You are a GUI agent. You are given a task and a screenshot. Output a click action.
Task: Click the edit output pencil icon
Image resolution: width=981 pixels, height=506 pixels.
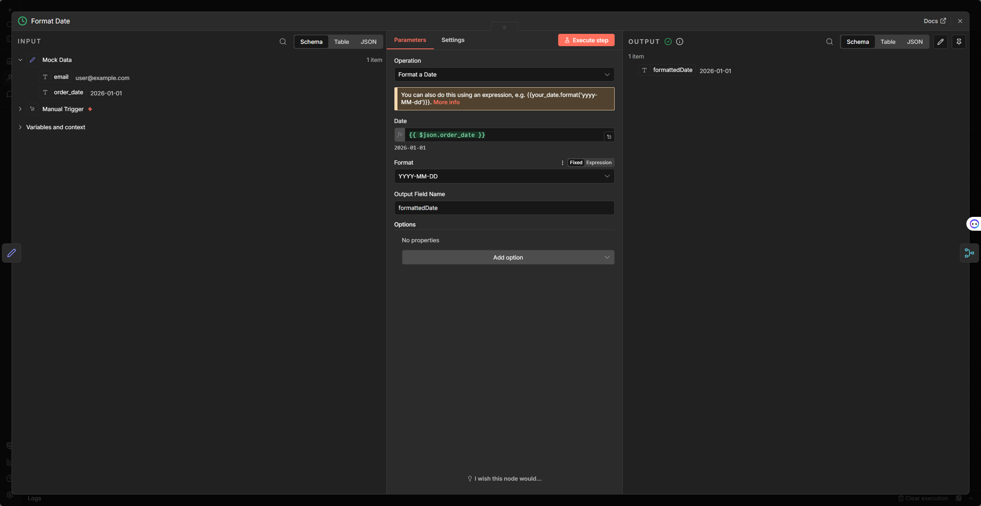[940, 42]
